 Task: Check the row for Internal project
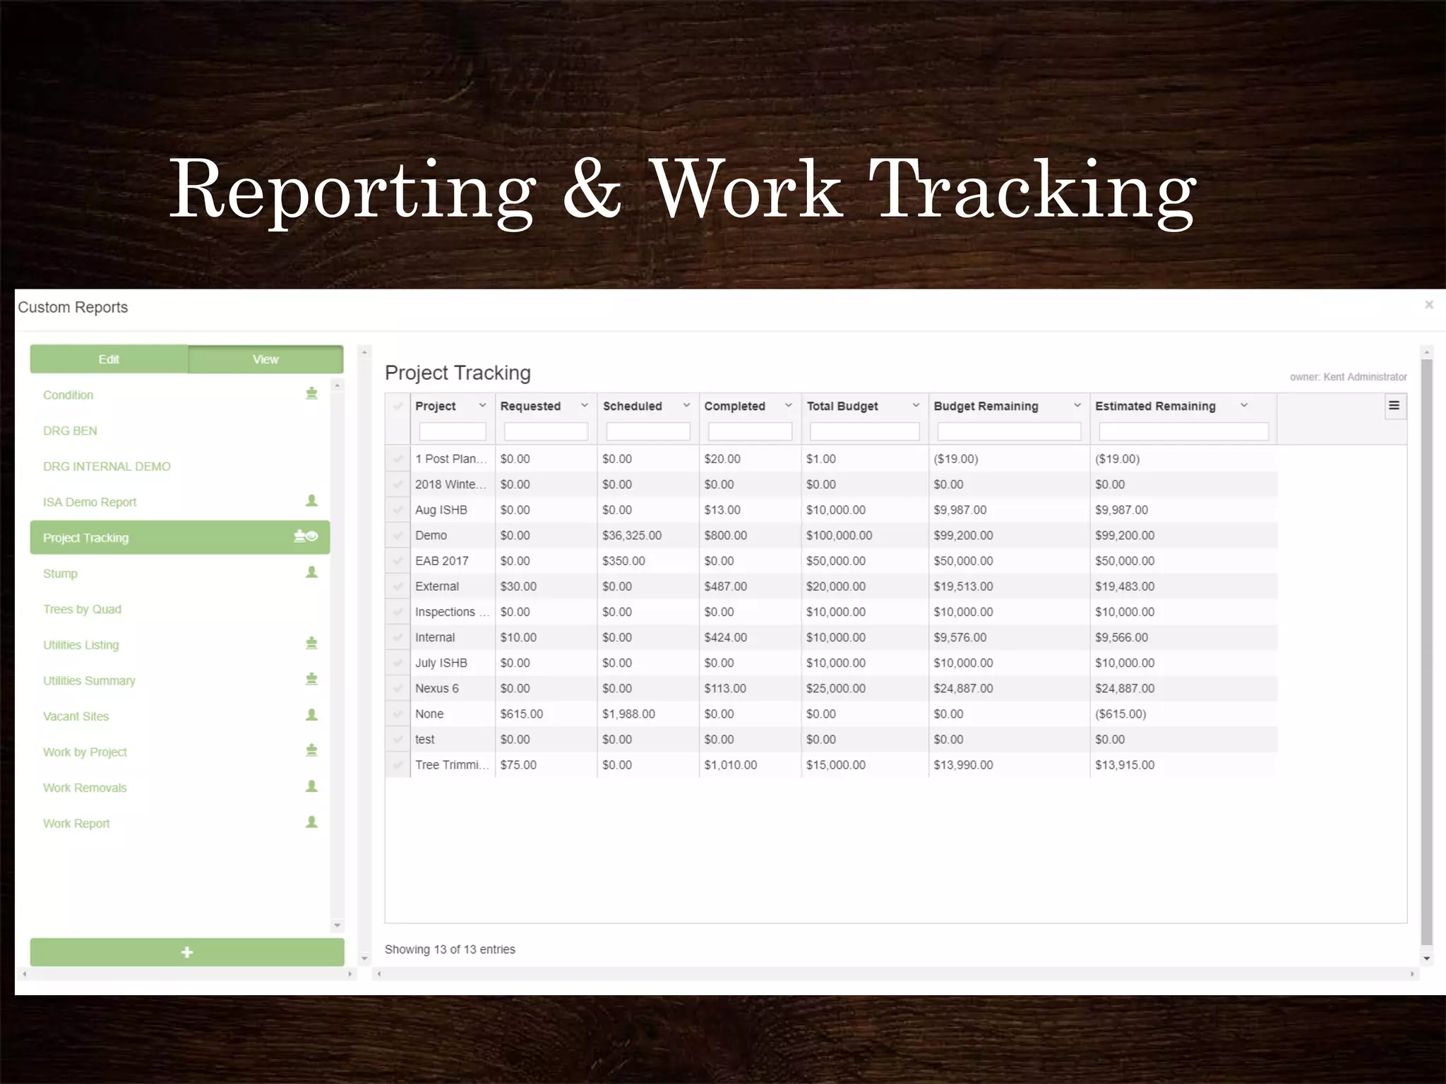point(398,637)
